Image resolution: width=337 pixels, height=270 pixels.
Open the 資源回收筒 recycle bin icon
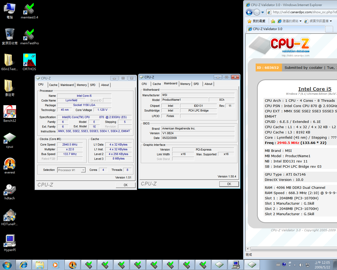(x=10, y=37)
